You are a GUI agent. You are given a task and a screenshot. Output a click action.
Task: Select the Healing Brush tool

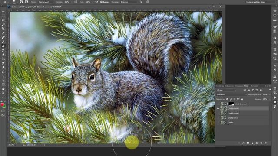coord(3,37)
